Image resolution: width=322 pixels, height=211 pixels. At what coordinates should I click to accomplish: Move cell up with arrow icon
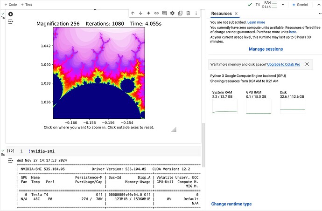coord(133,13)
